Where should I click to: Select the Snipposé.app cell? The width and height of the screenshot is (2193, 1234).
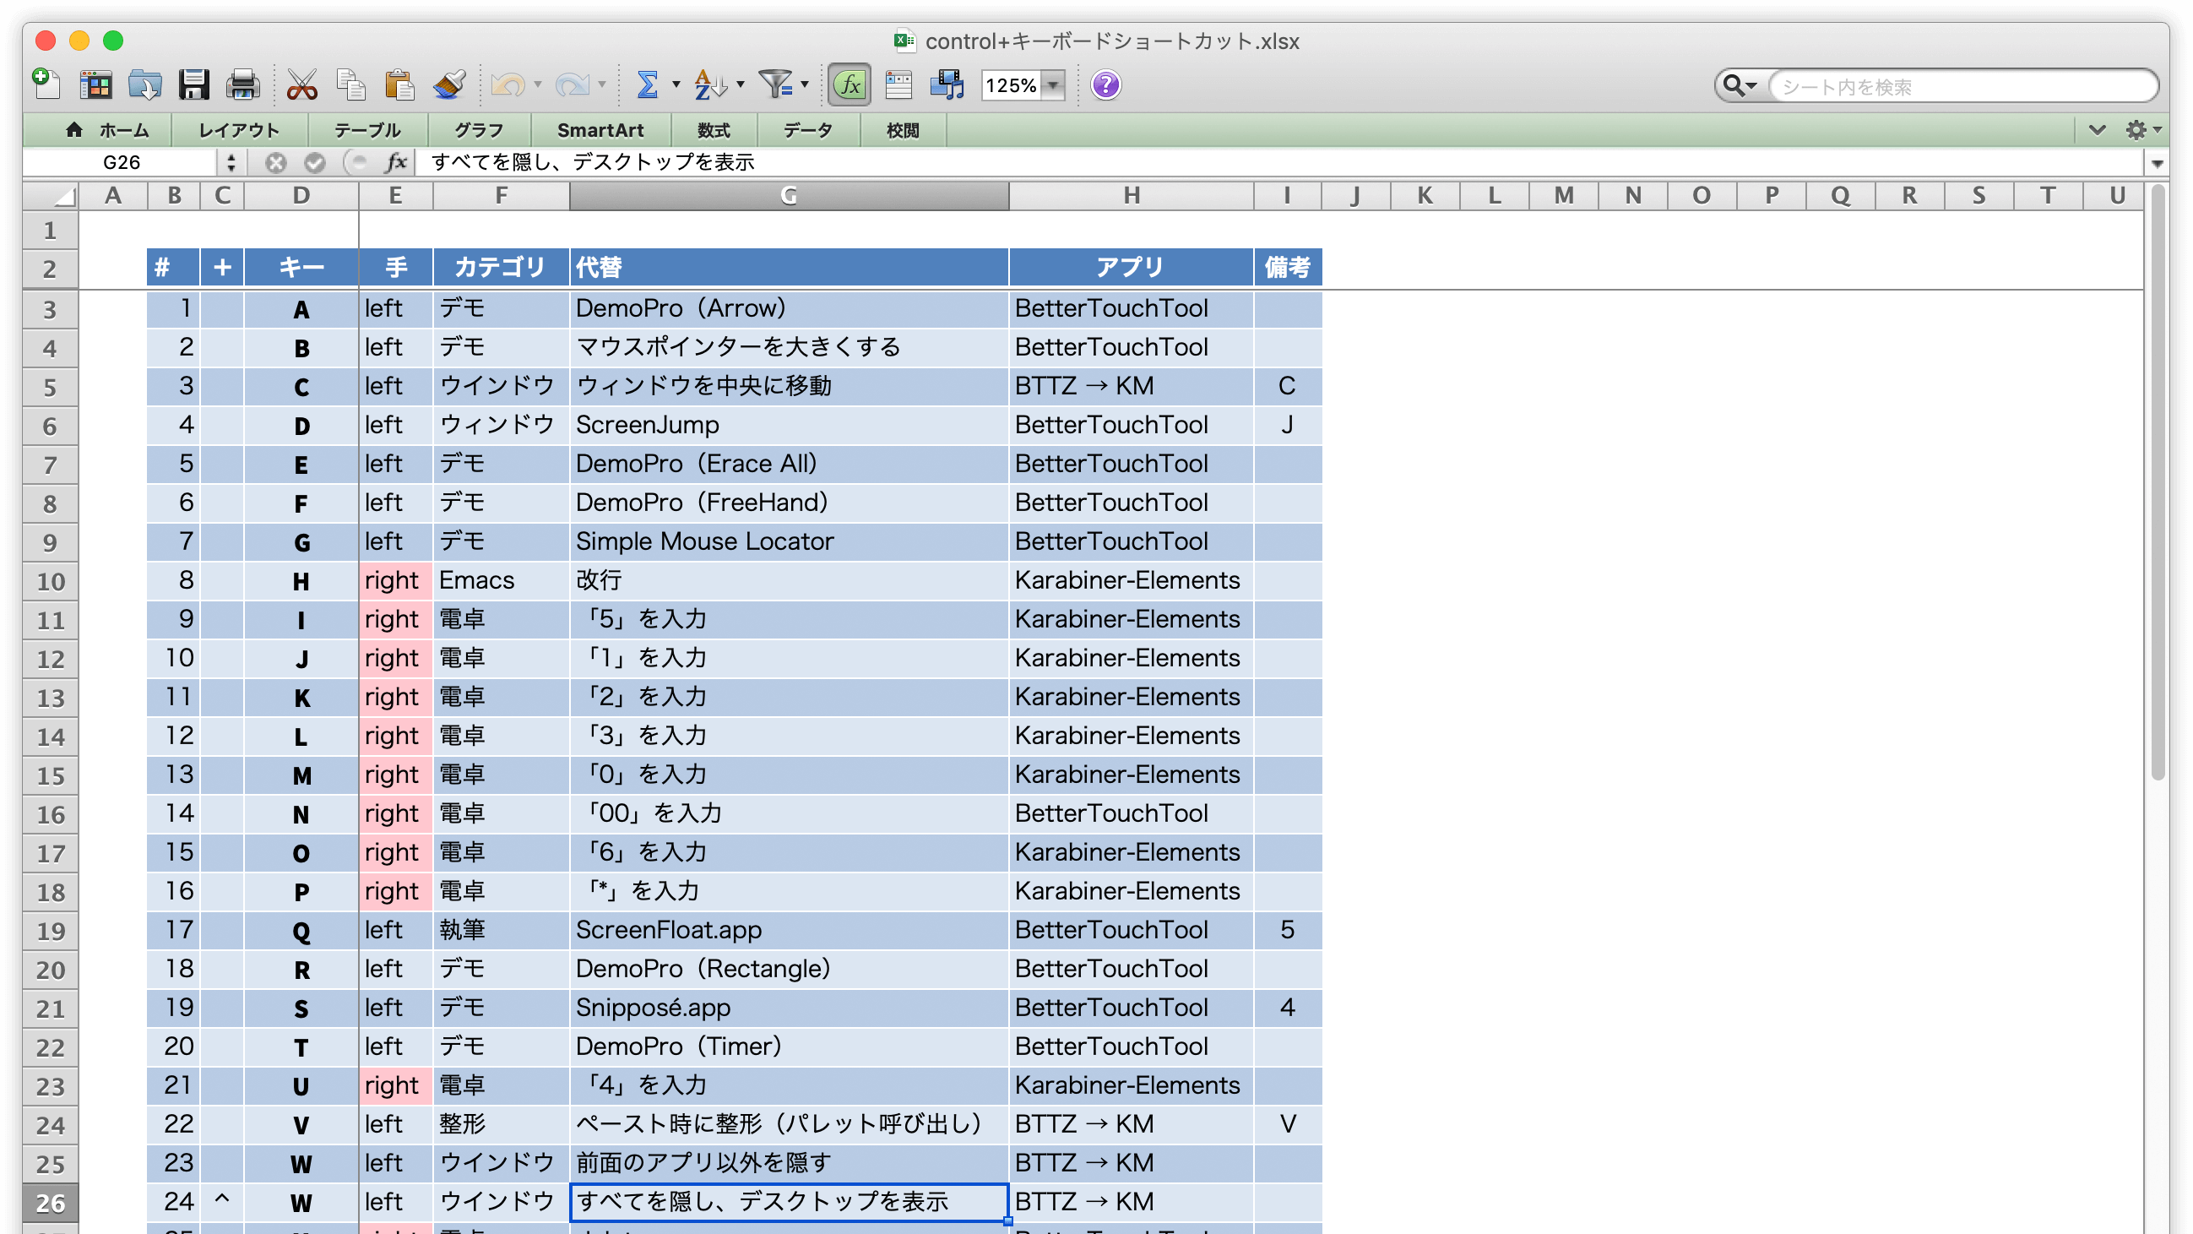tap(790, 1008)
